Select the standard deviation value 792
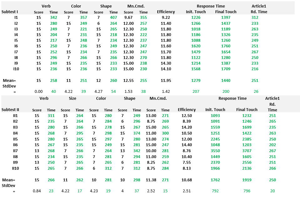Viewport: 300px width, 197px height. tap(215, 191)
